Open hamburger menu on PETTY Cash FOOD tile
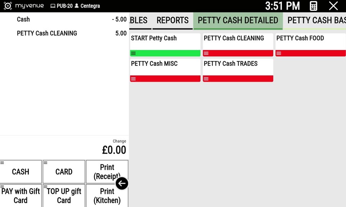This screenshot has height=207, width=346. pyautogui.click(x=279, y=53)
